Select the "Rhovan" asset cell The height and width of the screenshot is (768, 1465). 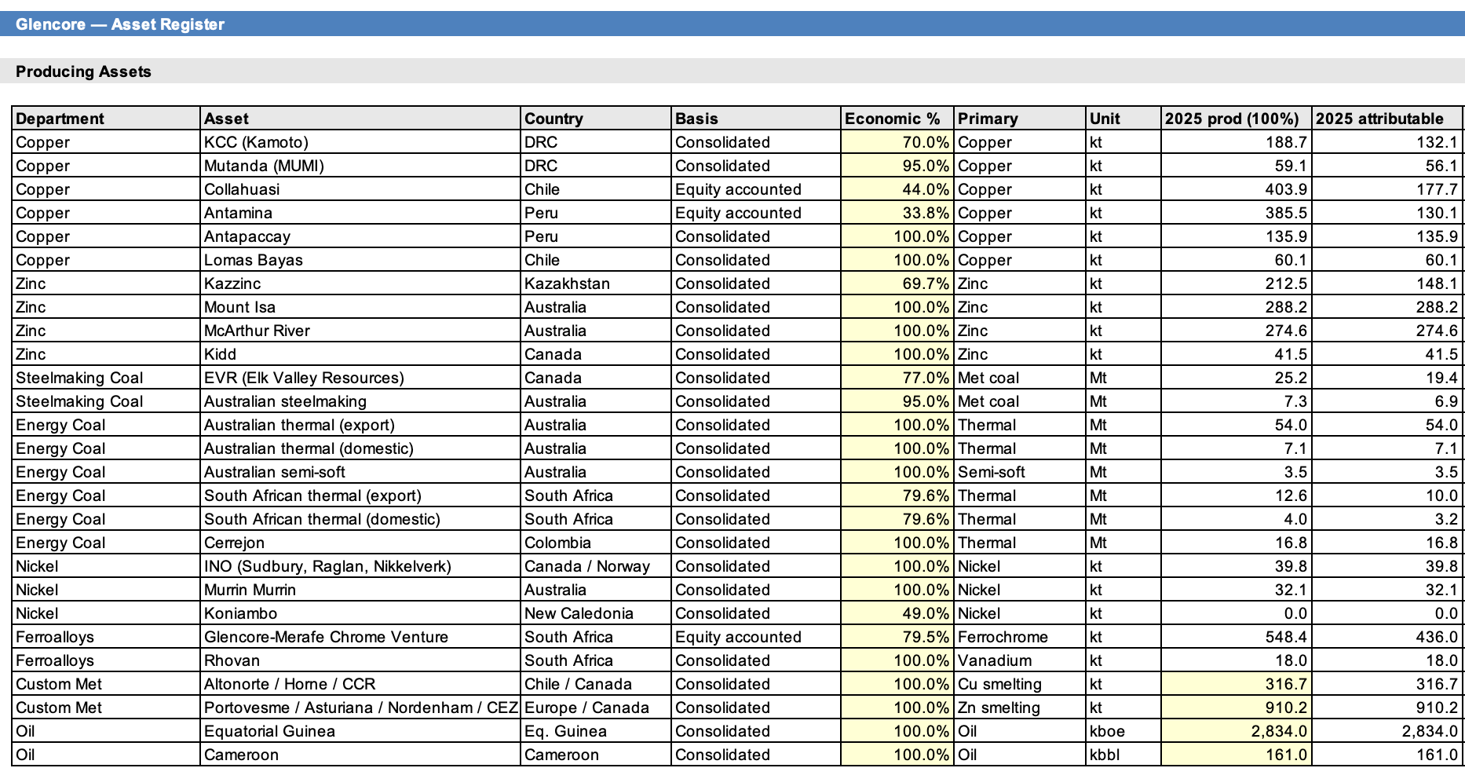360,660
